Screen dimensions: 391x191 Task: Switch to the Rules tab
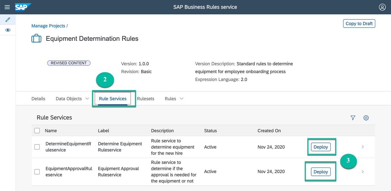(x=171, y=99)
